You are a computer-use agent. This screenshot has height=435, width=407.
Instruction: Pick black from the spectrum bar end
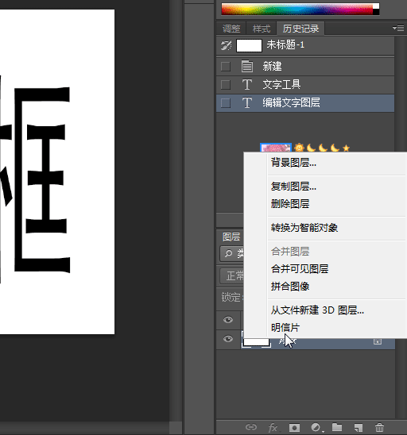[x=376, y=12]
